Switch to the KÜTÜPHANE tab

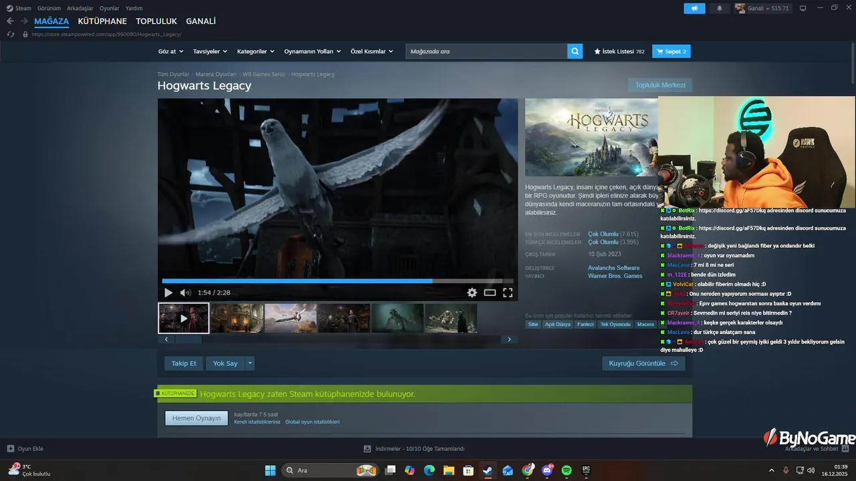[x=102, y=21]
